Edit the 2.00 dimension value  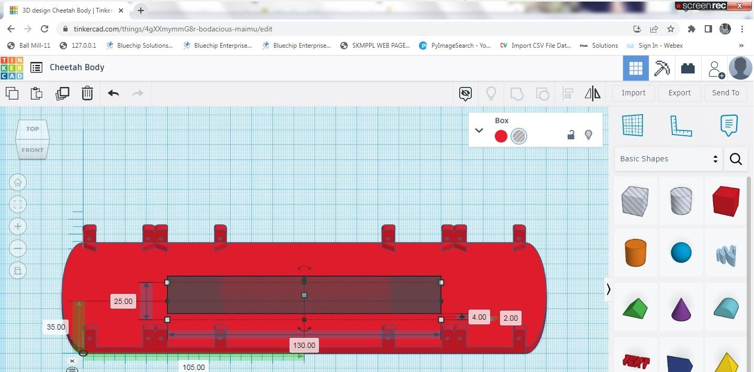coord(511,318)
